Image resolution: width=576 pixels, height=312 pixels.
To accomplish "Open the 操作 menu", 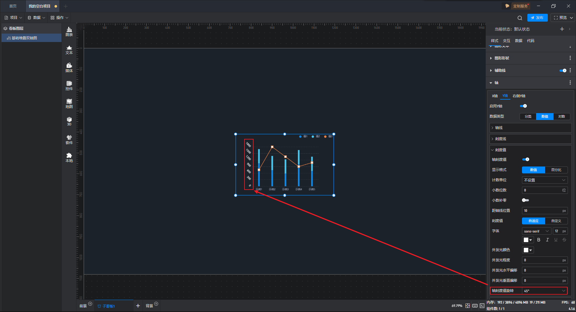I will [59, 18].
